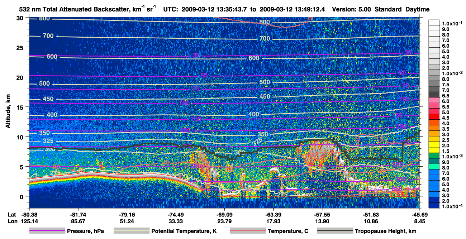This screenshot has height=239, width=466.
Task: Click the 'Potential Temperature, K' legend label
Action: click(x=184, y=231)
